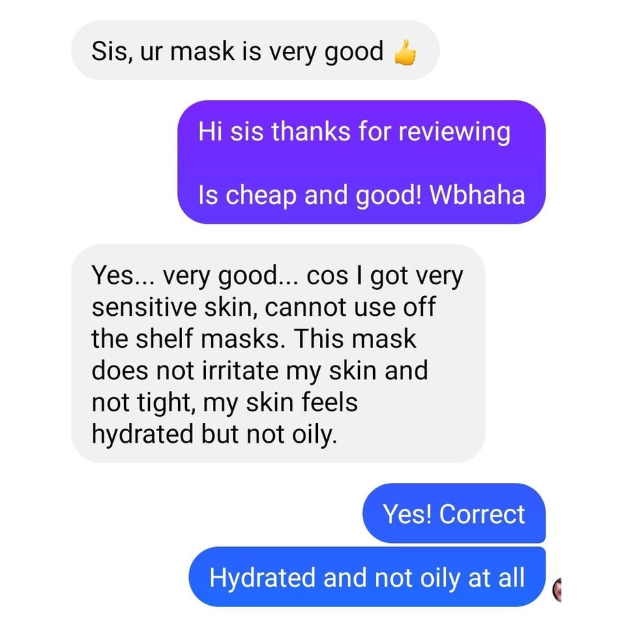The image size is (618, 618).
Task: Click the word 'cheap' in purple bubble
Action: point(261,196)
